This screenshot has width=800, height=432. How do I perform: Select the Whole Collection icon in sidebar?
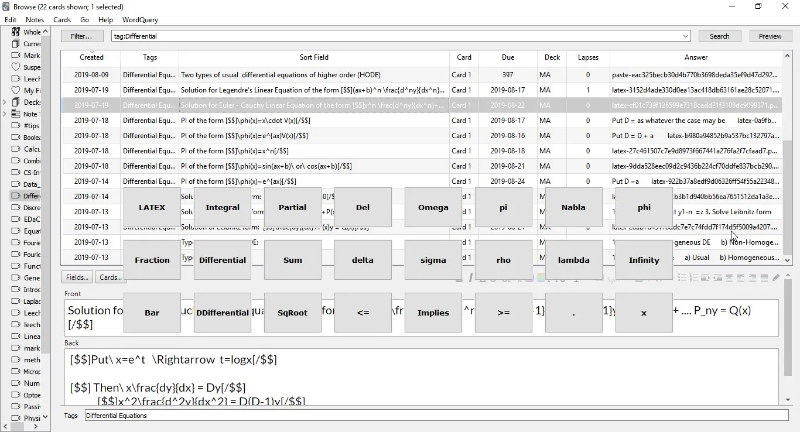pos(16,32)
